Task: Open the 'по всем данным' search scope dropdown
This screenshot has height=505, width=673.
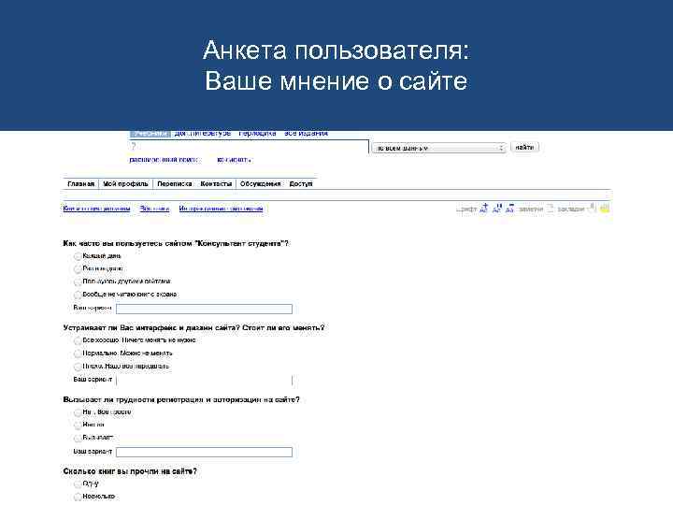Action: pos(438,148)
